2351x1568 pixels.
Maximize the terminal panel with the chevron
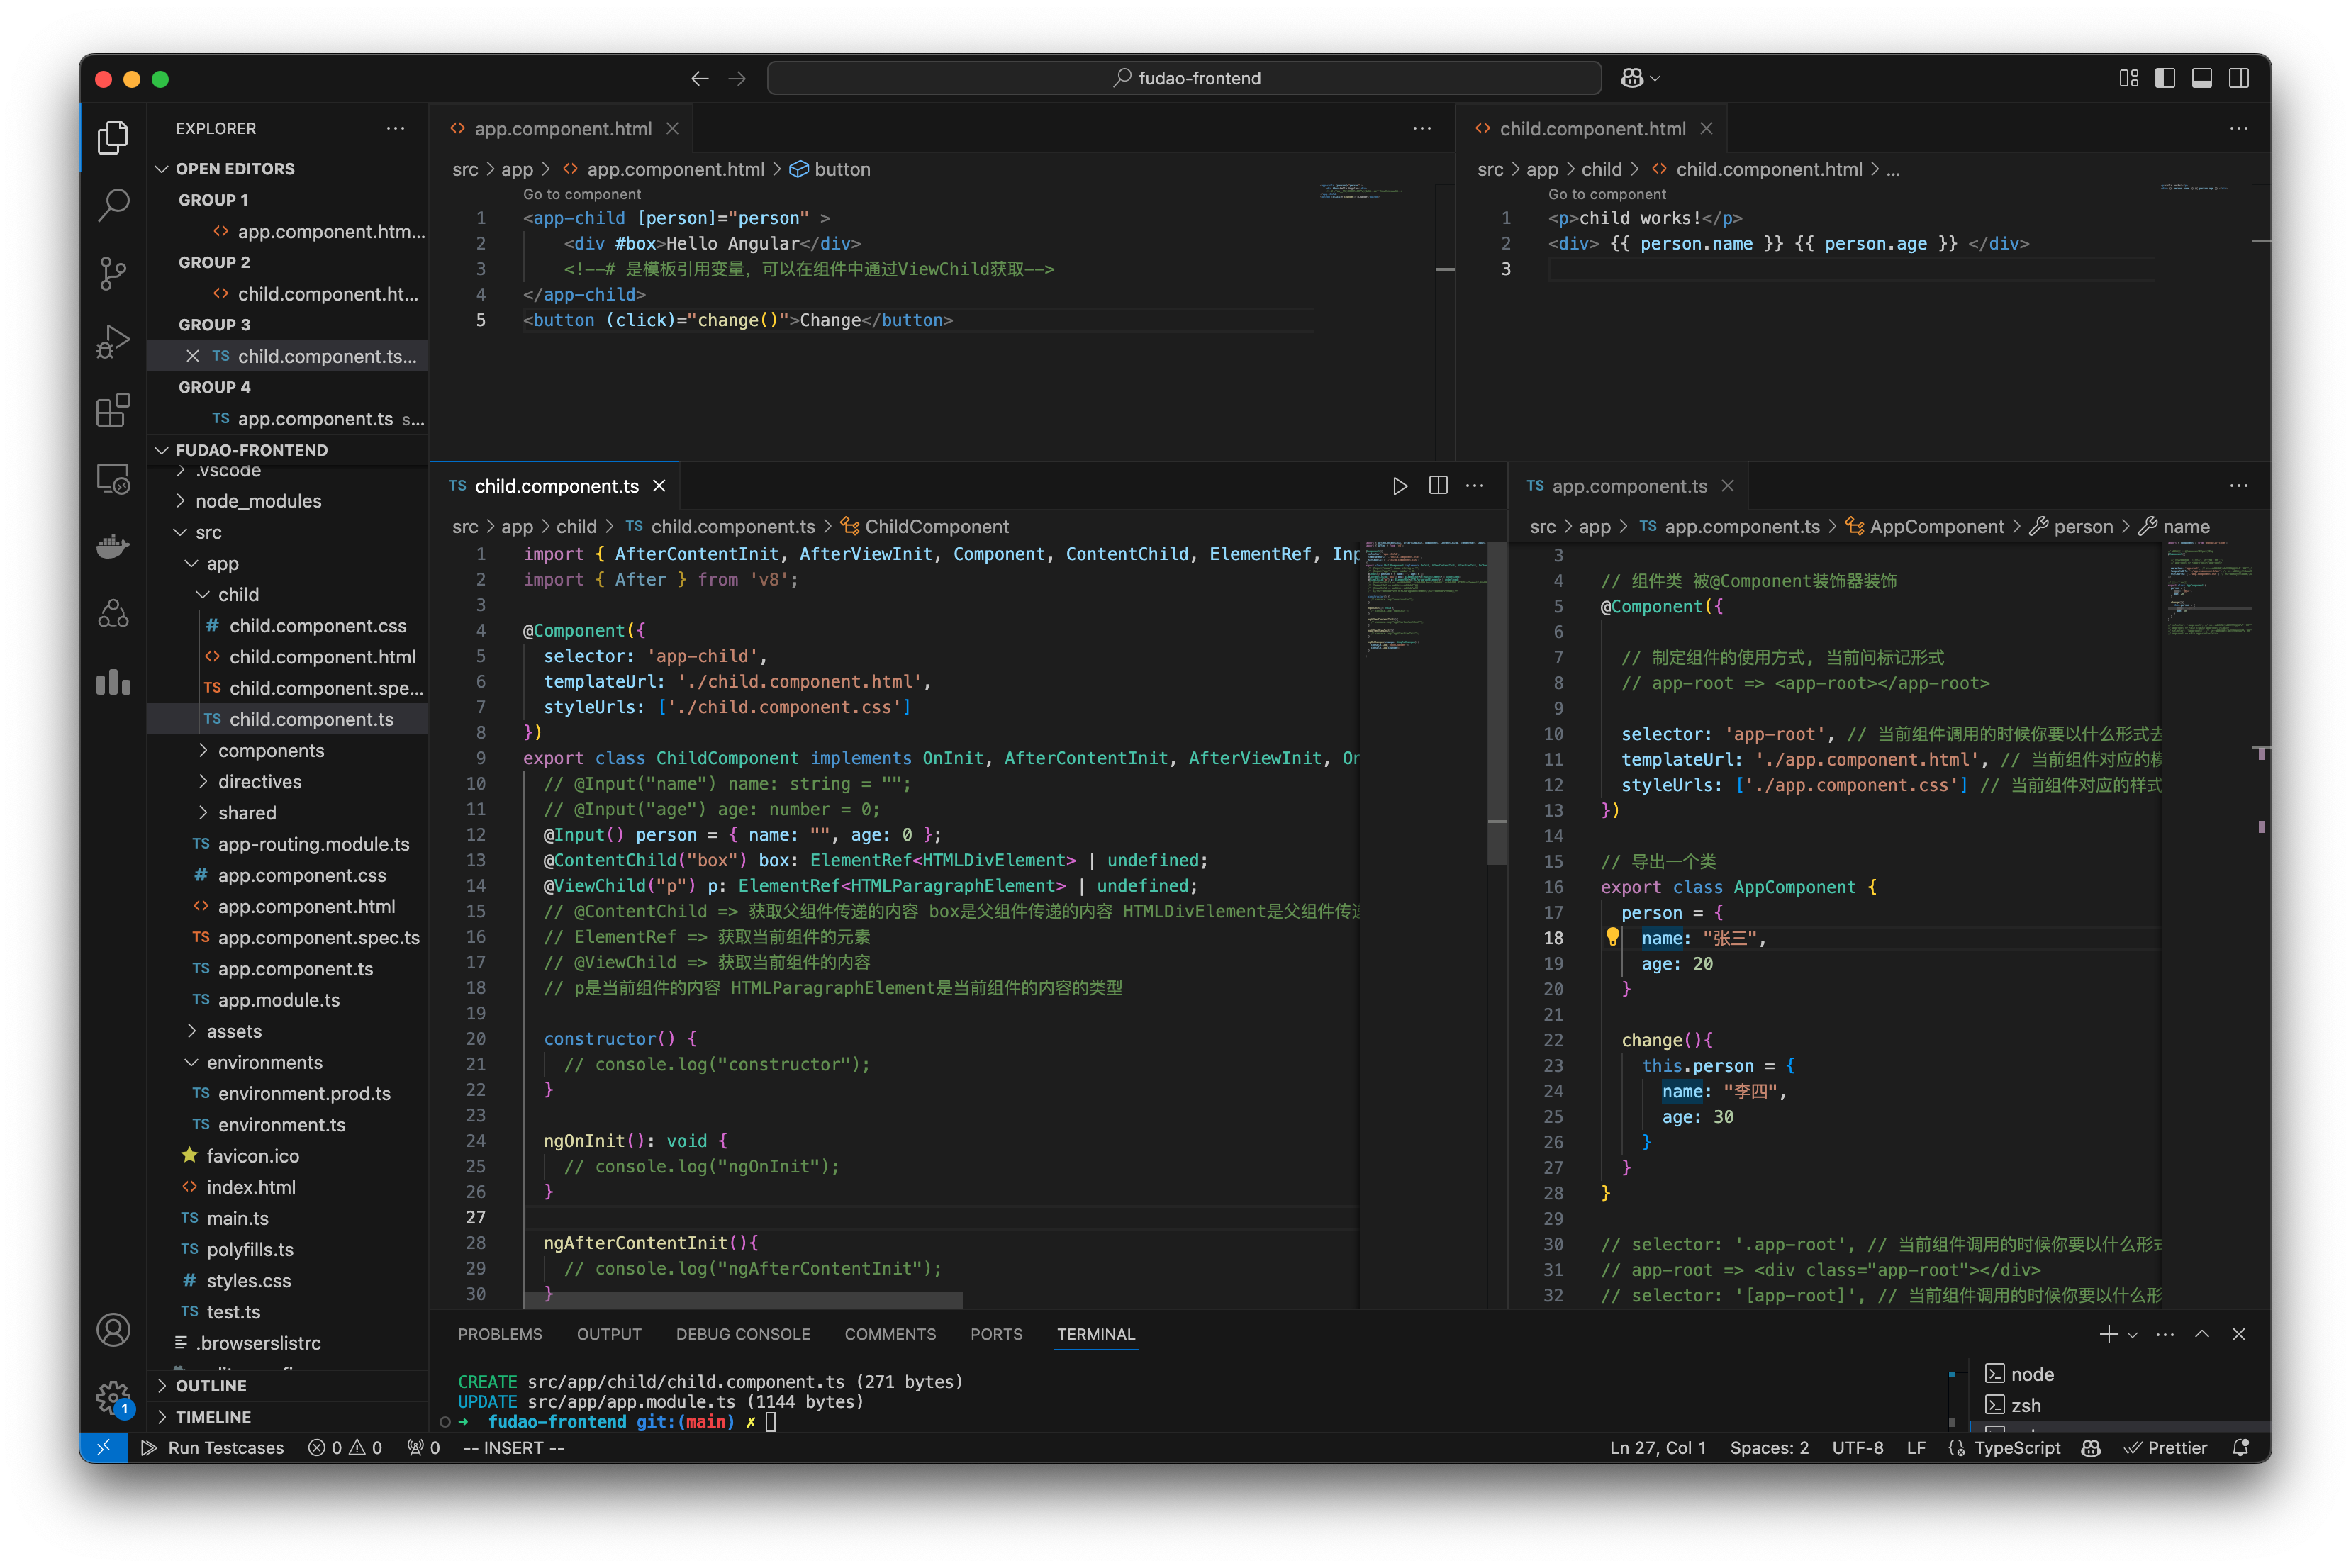pos(2202,1334)
